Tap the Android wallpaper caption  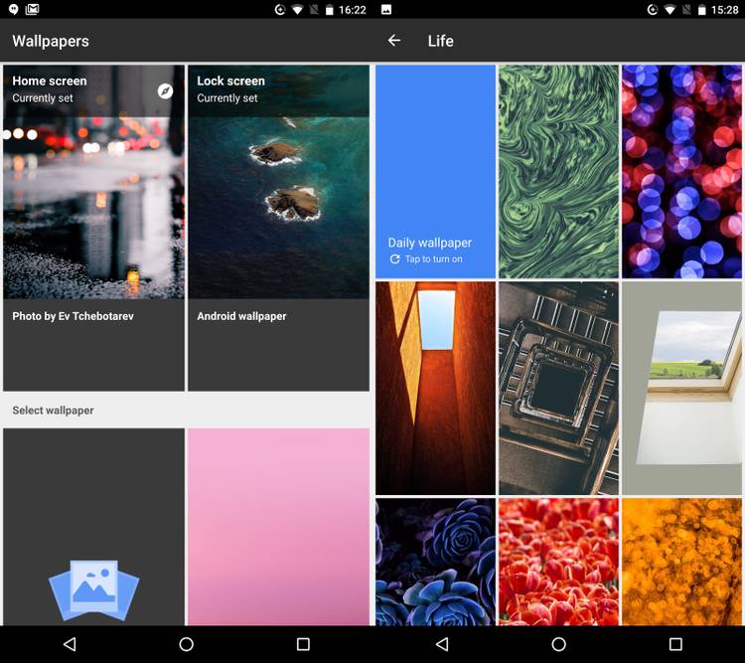(x=241, y=316)
